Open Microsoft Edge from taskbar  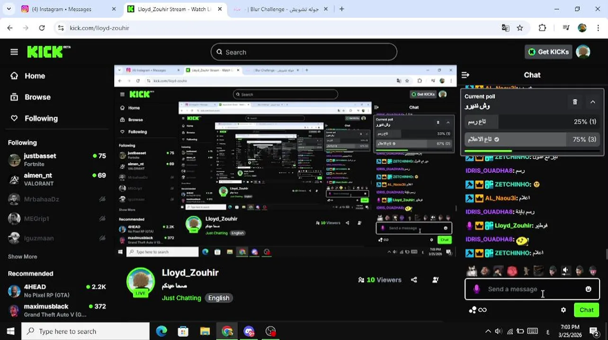(x=161, y=331)
